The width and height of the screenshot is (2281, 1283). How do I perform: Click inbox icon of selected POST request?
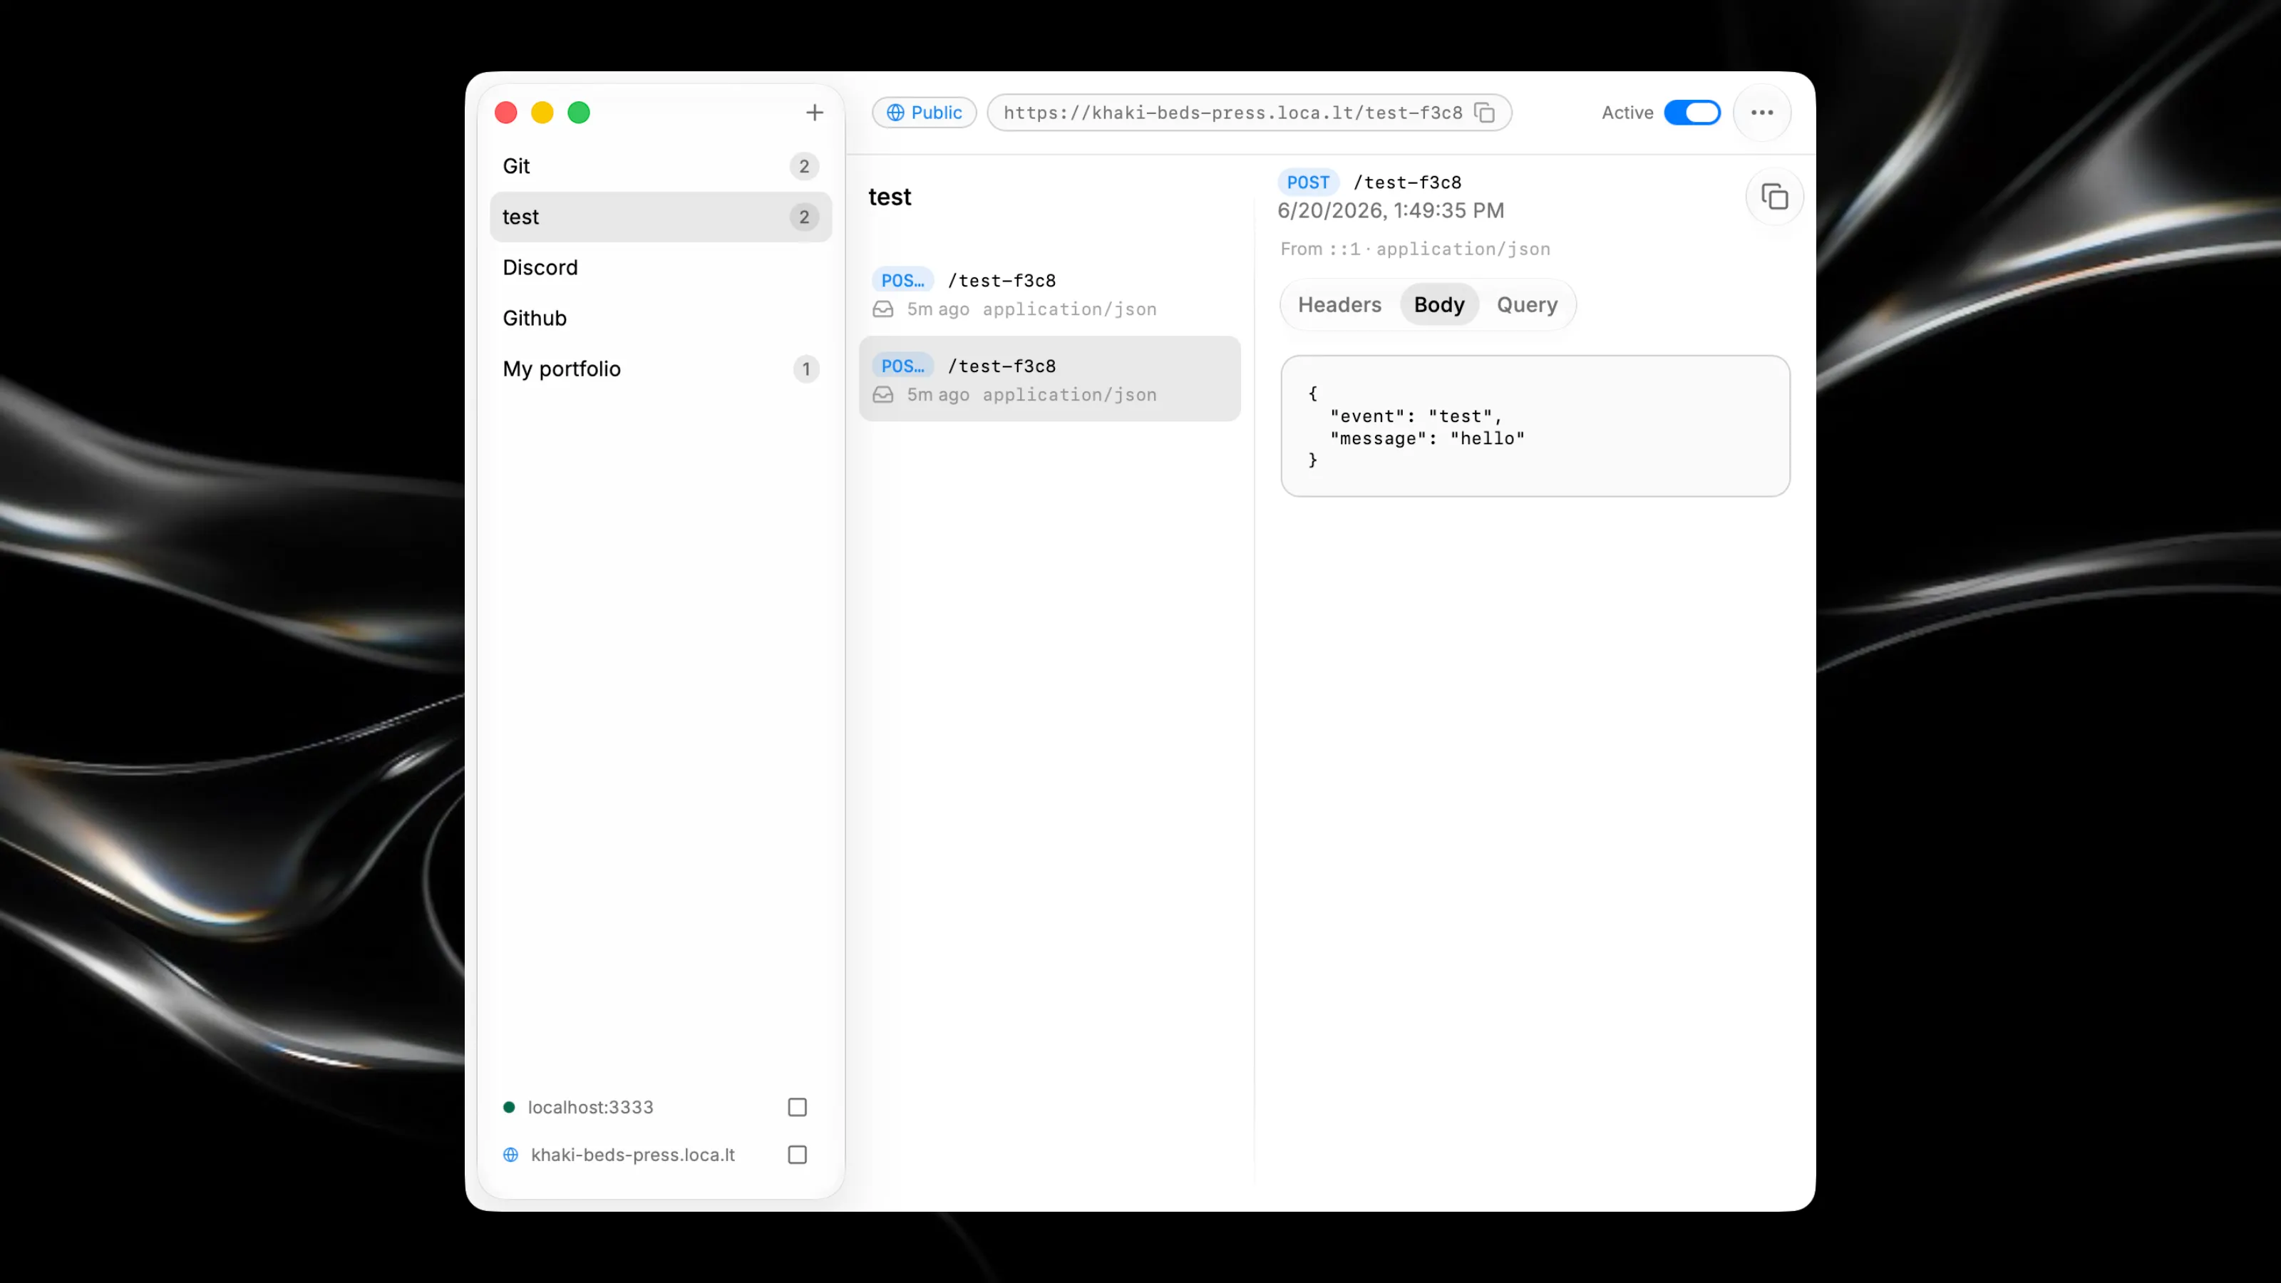click(883, 395)
